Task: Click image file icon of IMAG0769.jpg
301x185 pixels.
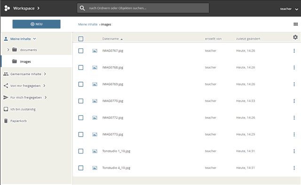Action: (x=95, y=84)
